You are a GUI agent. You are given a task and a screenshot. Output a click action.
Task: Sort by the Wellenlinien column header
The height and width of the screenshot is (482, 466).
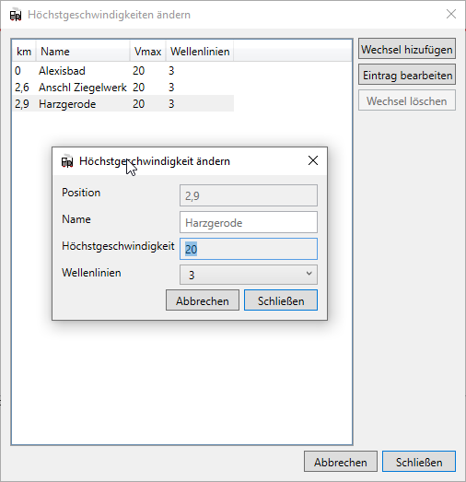coord(200,52)
